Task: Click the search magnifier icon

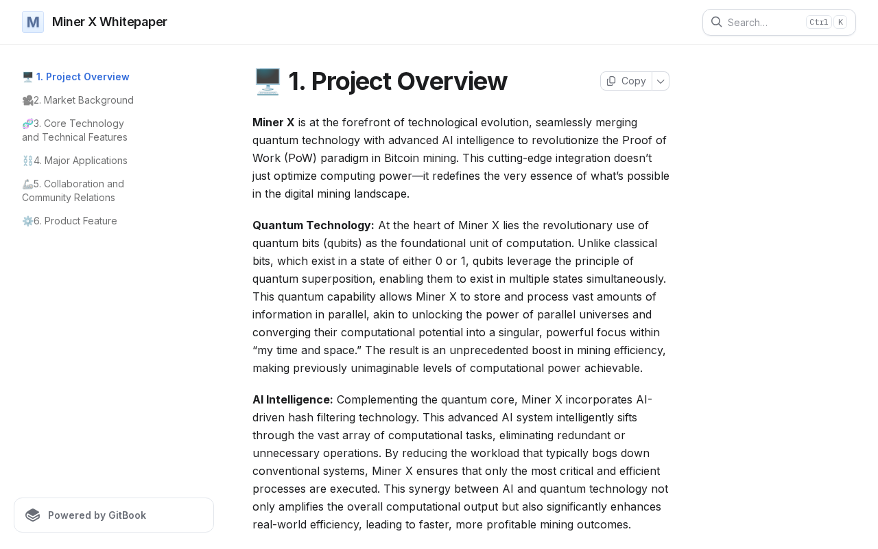Action: tap(716, 22)
